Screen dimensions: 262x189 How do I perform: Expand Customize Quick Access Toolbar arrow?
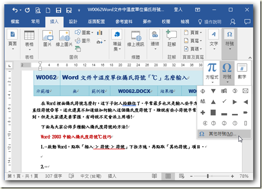(79, 10)
